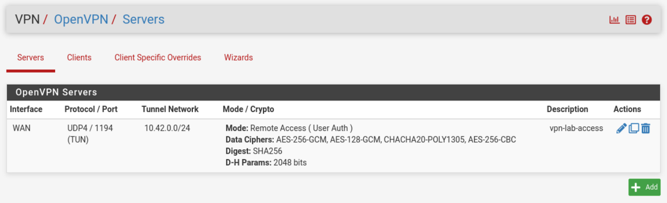
Task: Select the Servers tab
Action: pyautogui.click(x=30, y=58)
